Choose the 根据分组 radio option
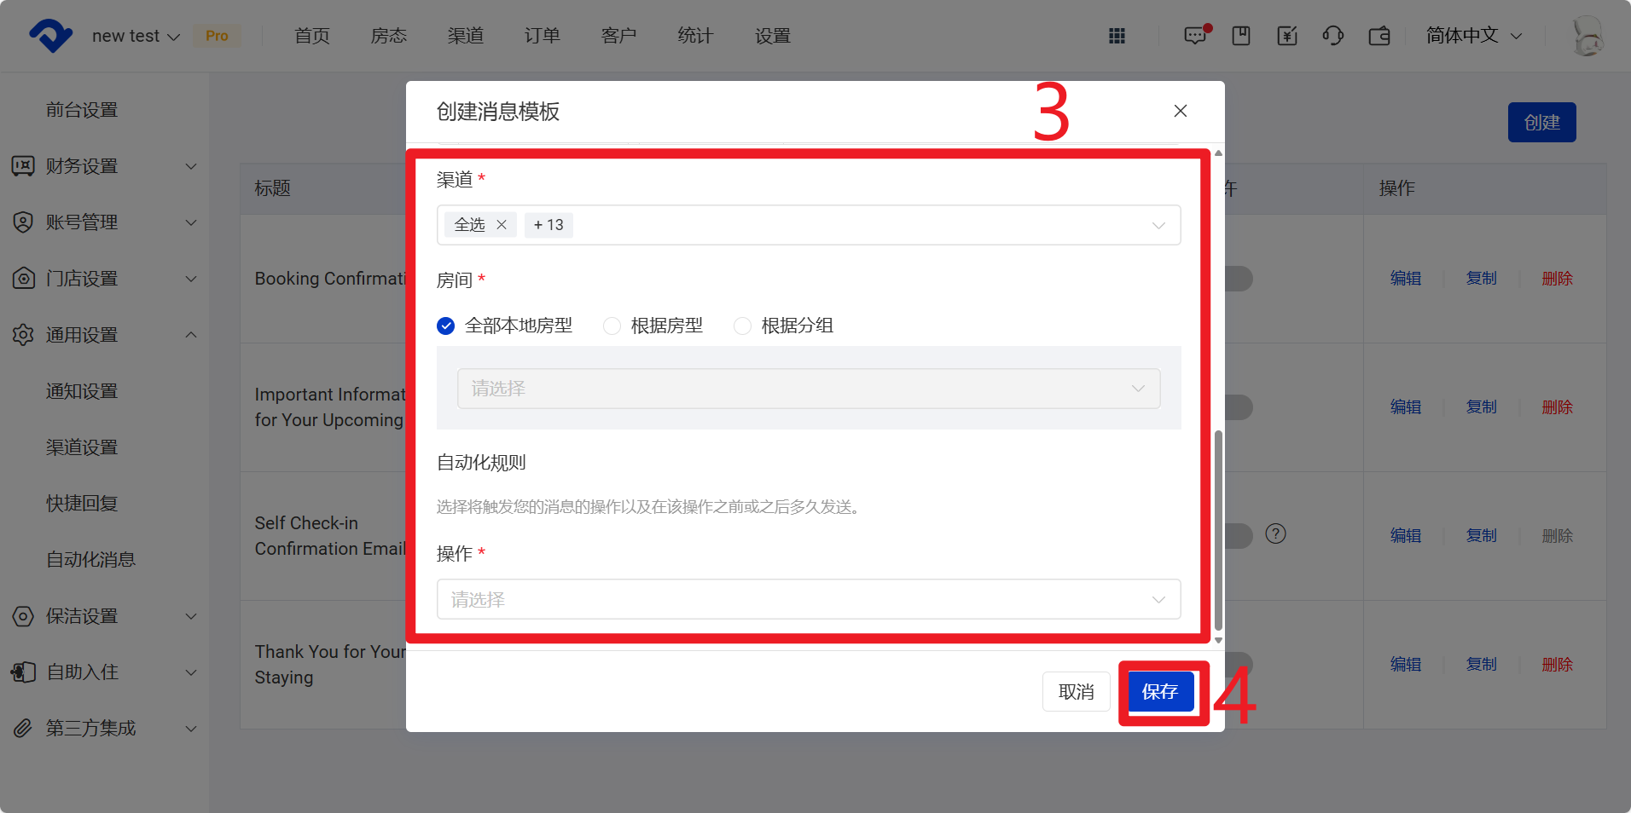1631x813 pixels. click(x=742, y=326)
